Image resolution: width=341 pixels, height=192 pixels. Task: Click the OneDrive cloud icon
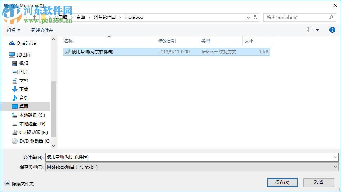coord(12,43)
